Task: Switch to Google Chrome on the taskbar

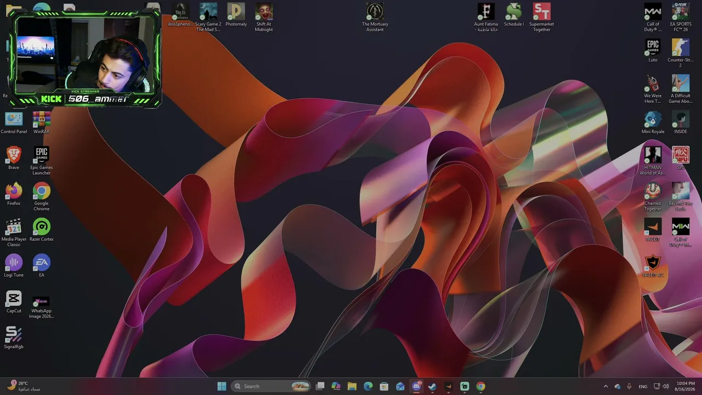Action: pyautogui.click(x=480, y=386)
